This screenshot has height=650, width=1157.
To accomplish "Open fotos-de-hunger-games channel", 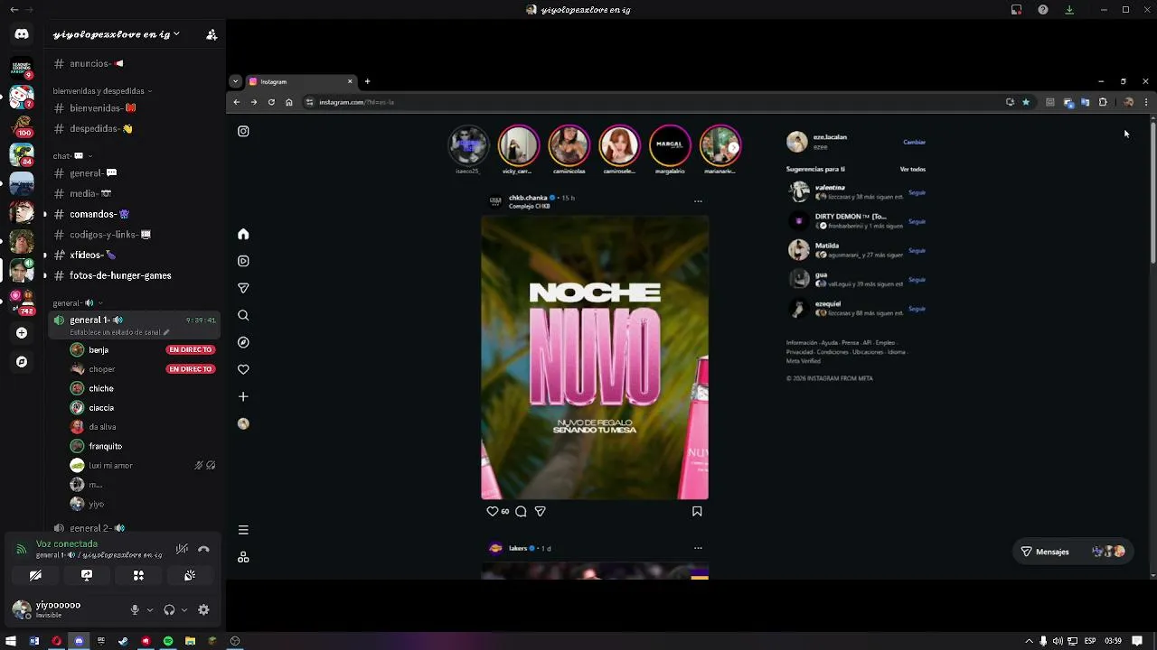I will [135, 275].
